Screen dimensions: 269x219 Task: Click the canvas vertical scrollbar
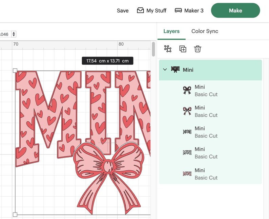point(153,49)
